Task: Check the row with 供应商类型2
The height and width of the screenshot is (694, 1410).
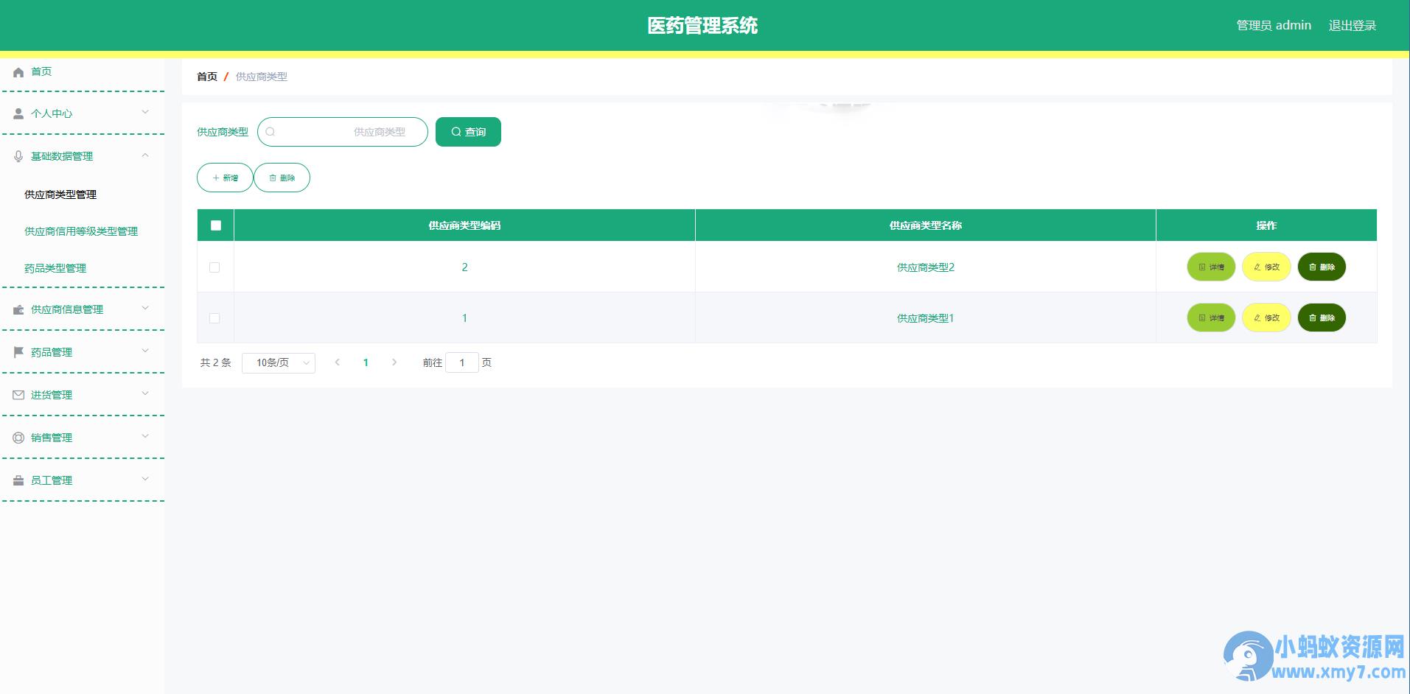Action: [x=214, y=267]
